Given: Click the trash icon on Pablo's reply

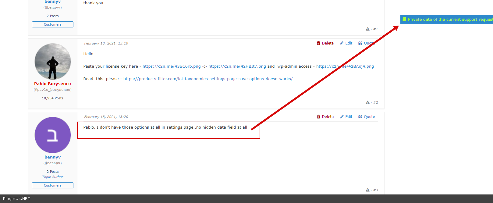Looking at the screenshot, I should click(x=318, y=43).
